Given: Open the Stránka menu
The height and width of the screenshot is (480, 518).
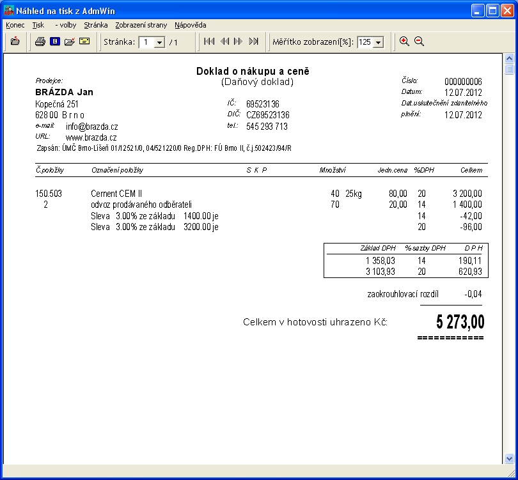Looking at the screenshot, I should 96,25.
